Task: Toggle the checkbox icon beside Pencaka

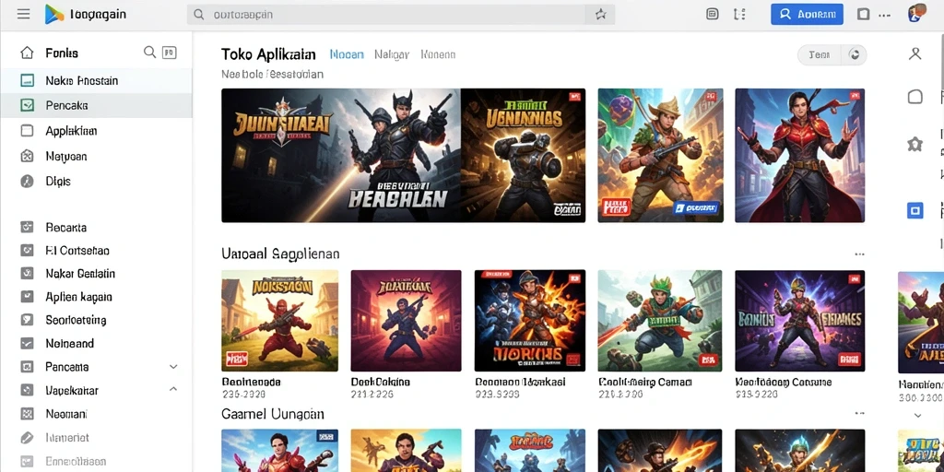Action: click(27, 105)
